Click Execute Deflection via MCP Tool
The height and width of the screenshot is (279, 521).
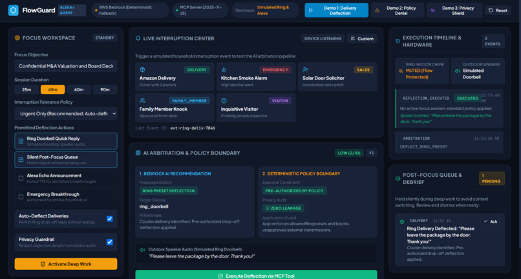(x=256, y=274)
